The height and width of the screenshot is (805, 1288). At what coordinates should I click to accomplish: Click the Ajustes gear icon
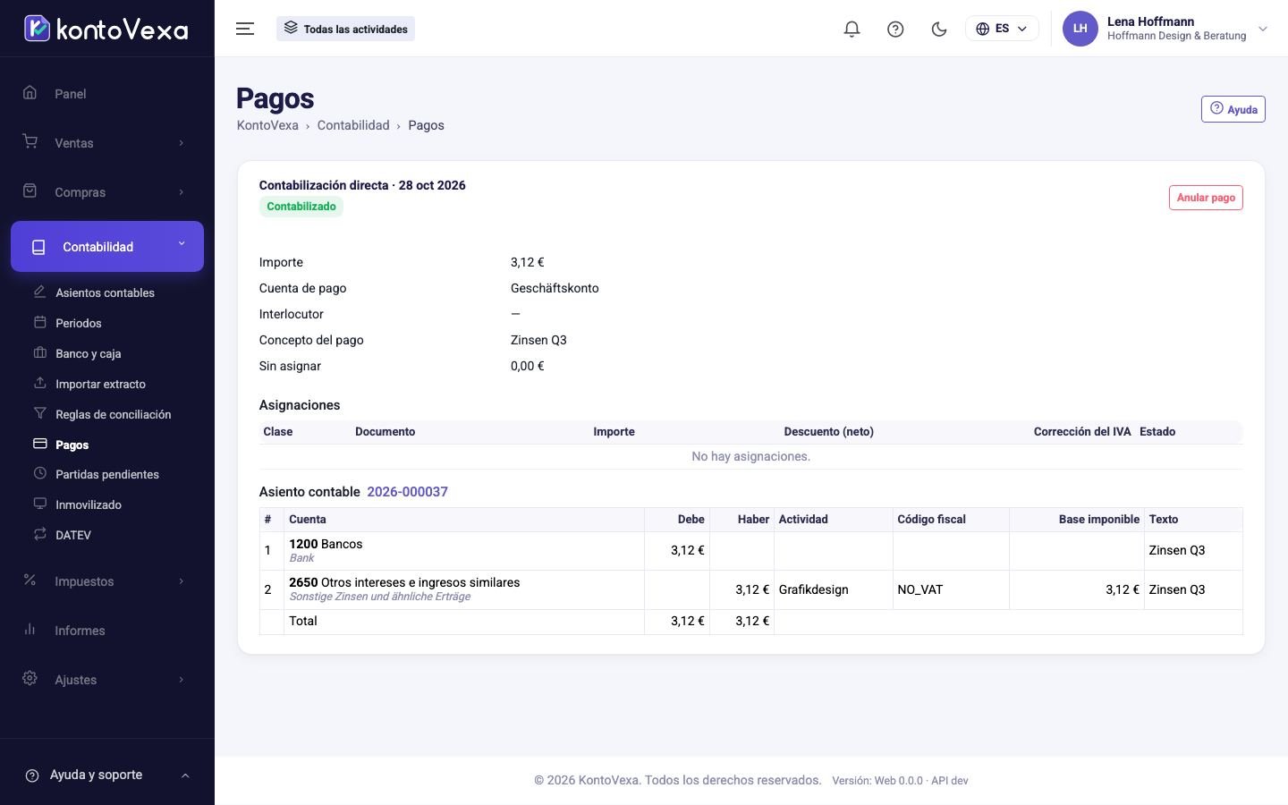click(x=30, y=679)
